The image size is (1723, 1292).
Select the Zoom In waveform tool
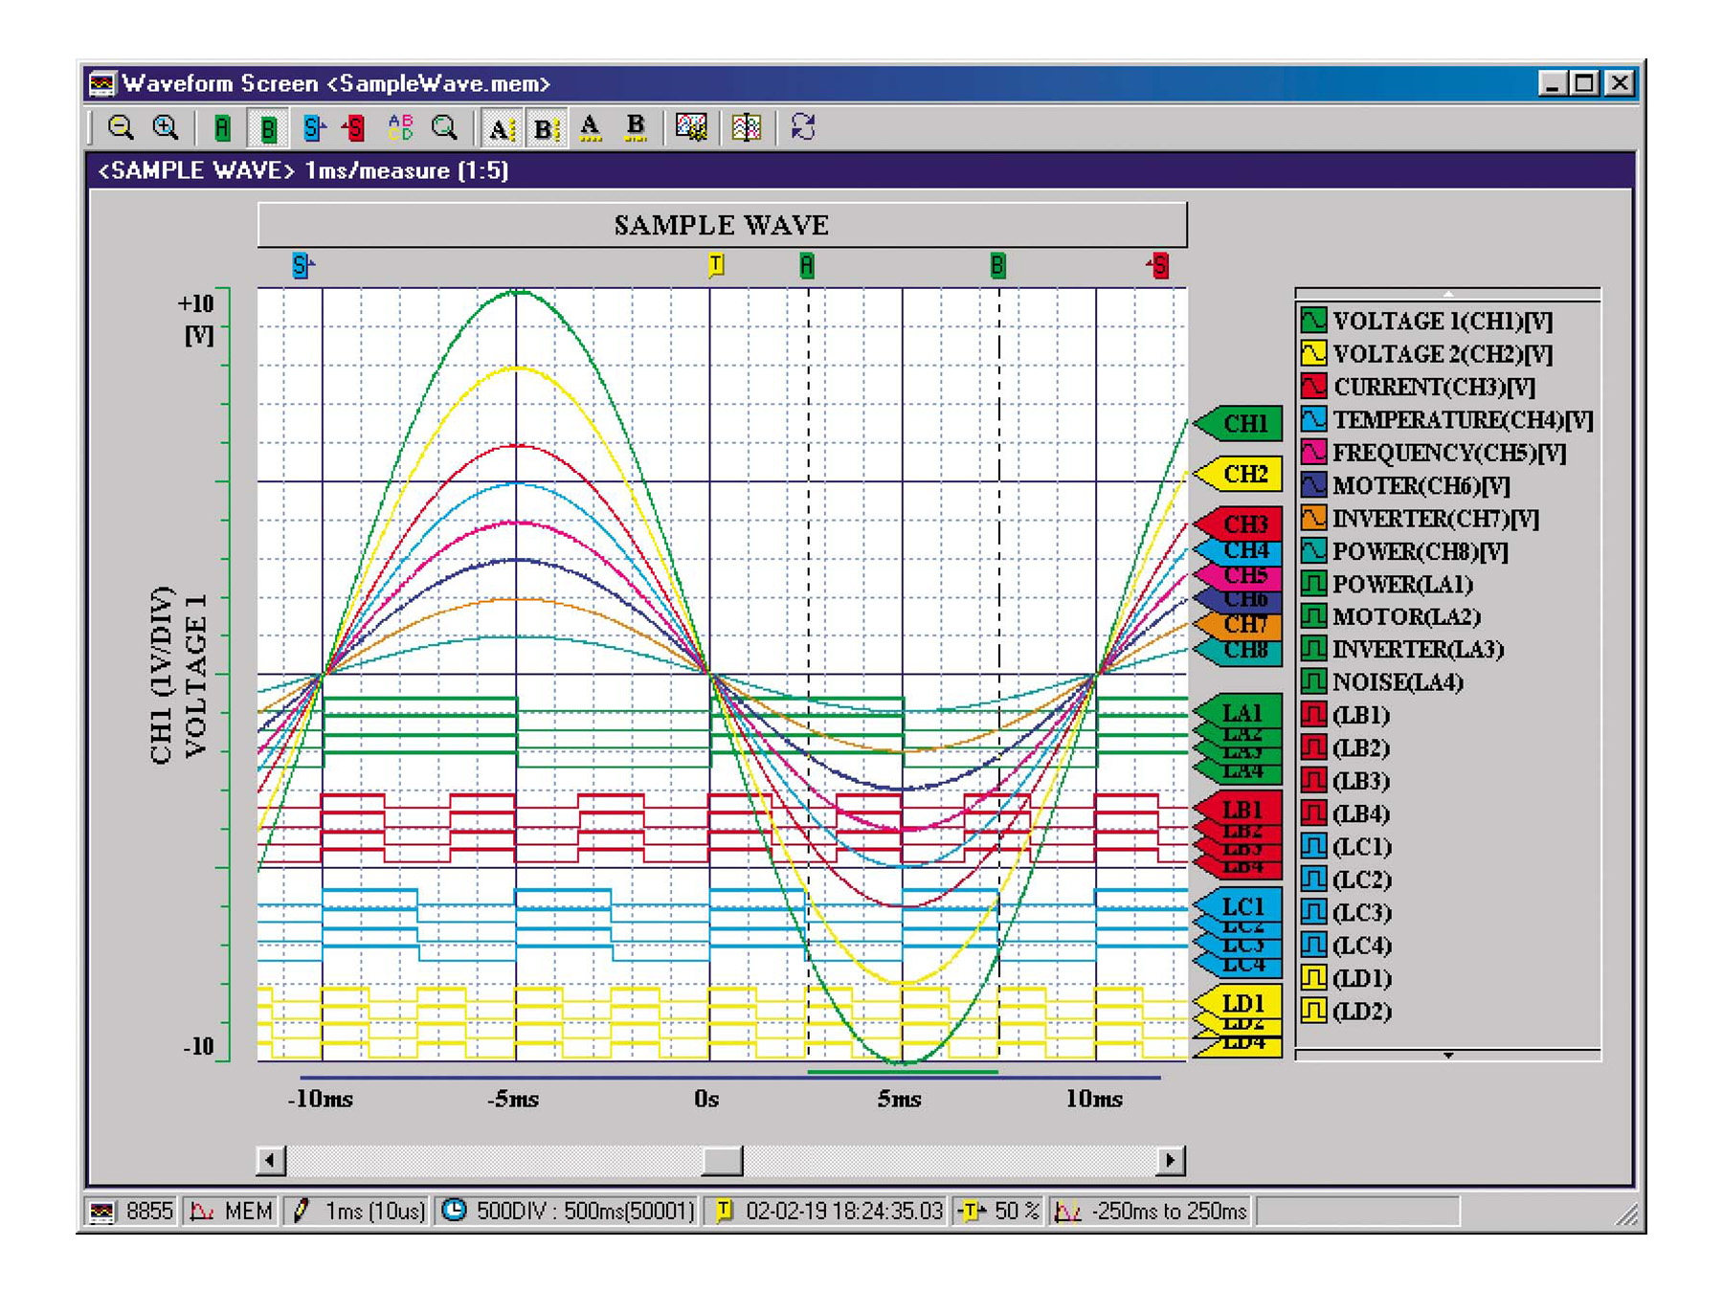(x=165, y=127)
